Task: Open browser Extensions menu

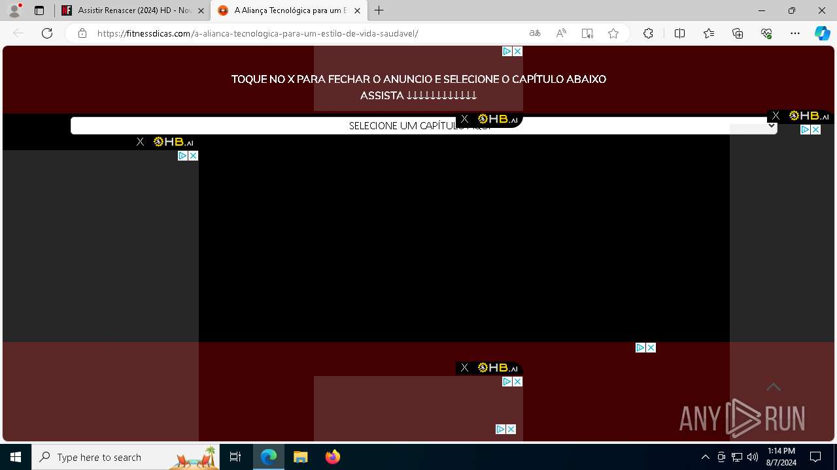Action: pos(648,33)
